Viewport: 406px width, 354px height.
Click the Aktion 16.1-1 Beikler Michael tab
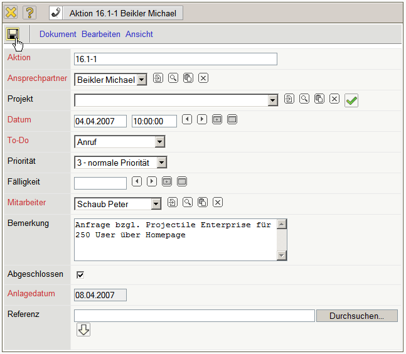(x=116, y=13)
